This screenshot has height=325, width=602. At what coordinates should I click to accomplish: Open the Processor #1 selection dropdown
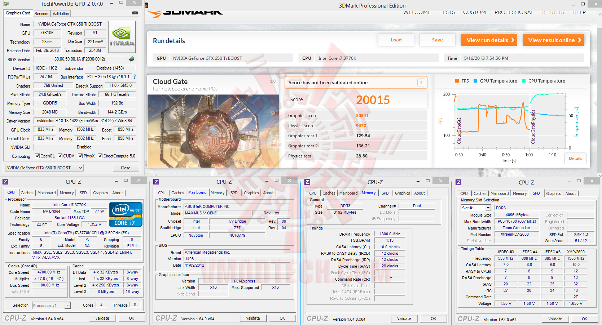51,306
